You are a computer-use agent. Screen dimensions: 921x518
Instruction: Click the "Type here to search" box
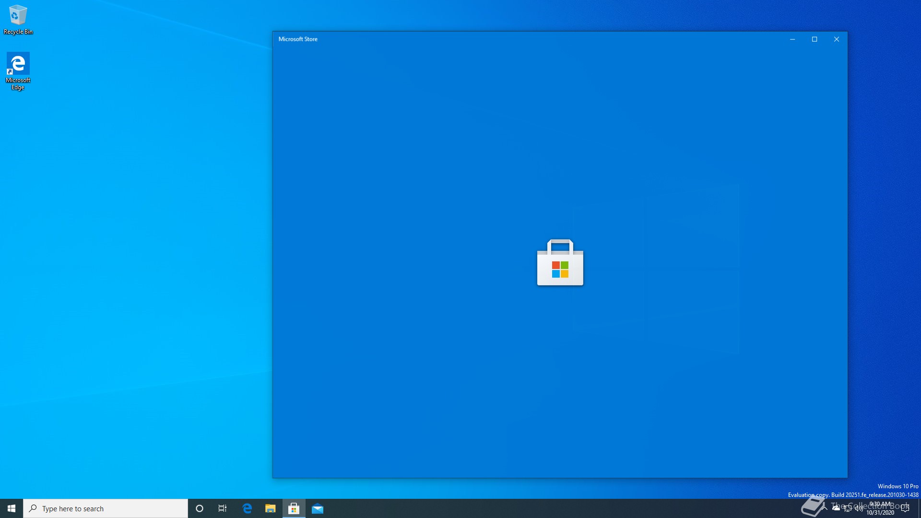coord(106,508)
